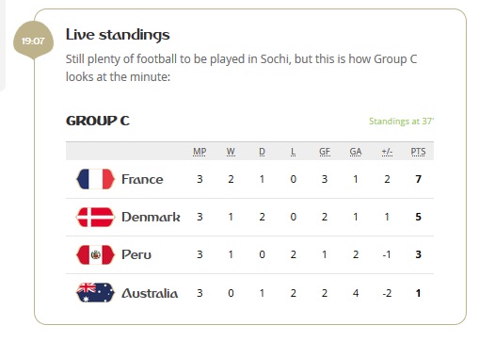
Task: Open the France team link
Action: [142, 179]
